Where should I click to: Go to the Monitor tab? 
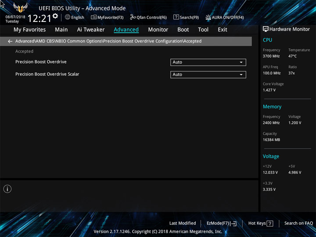point(158,30)
